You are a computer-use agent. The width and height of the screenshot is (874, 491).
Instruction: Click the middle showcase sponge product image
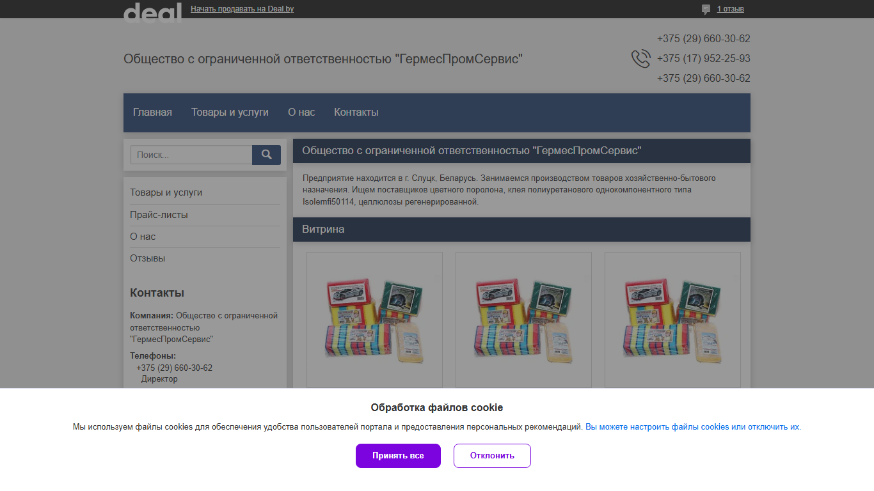coord(523,320)
